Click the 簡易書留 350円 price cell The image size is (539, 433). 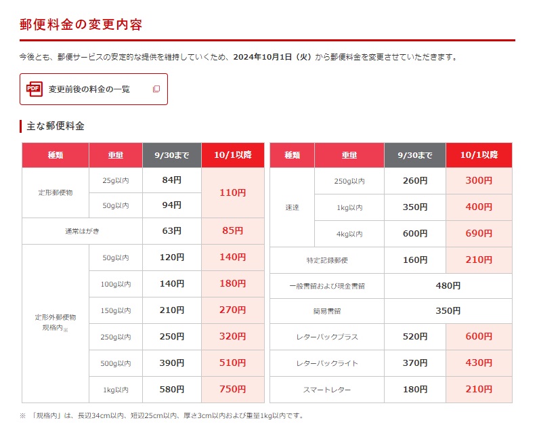point(448,311)
